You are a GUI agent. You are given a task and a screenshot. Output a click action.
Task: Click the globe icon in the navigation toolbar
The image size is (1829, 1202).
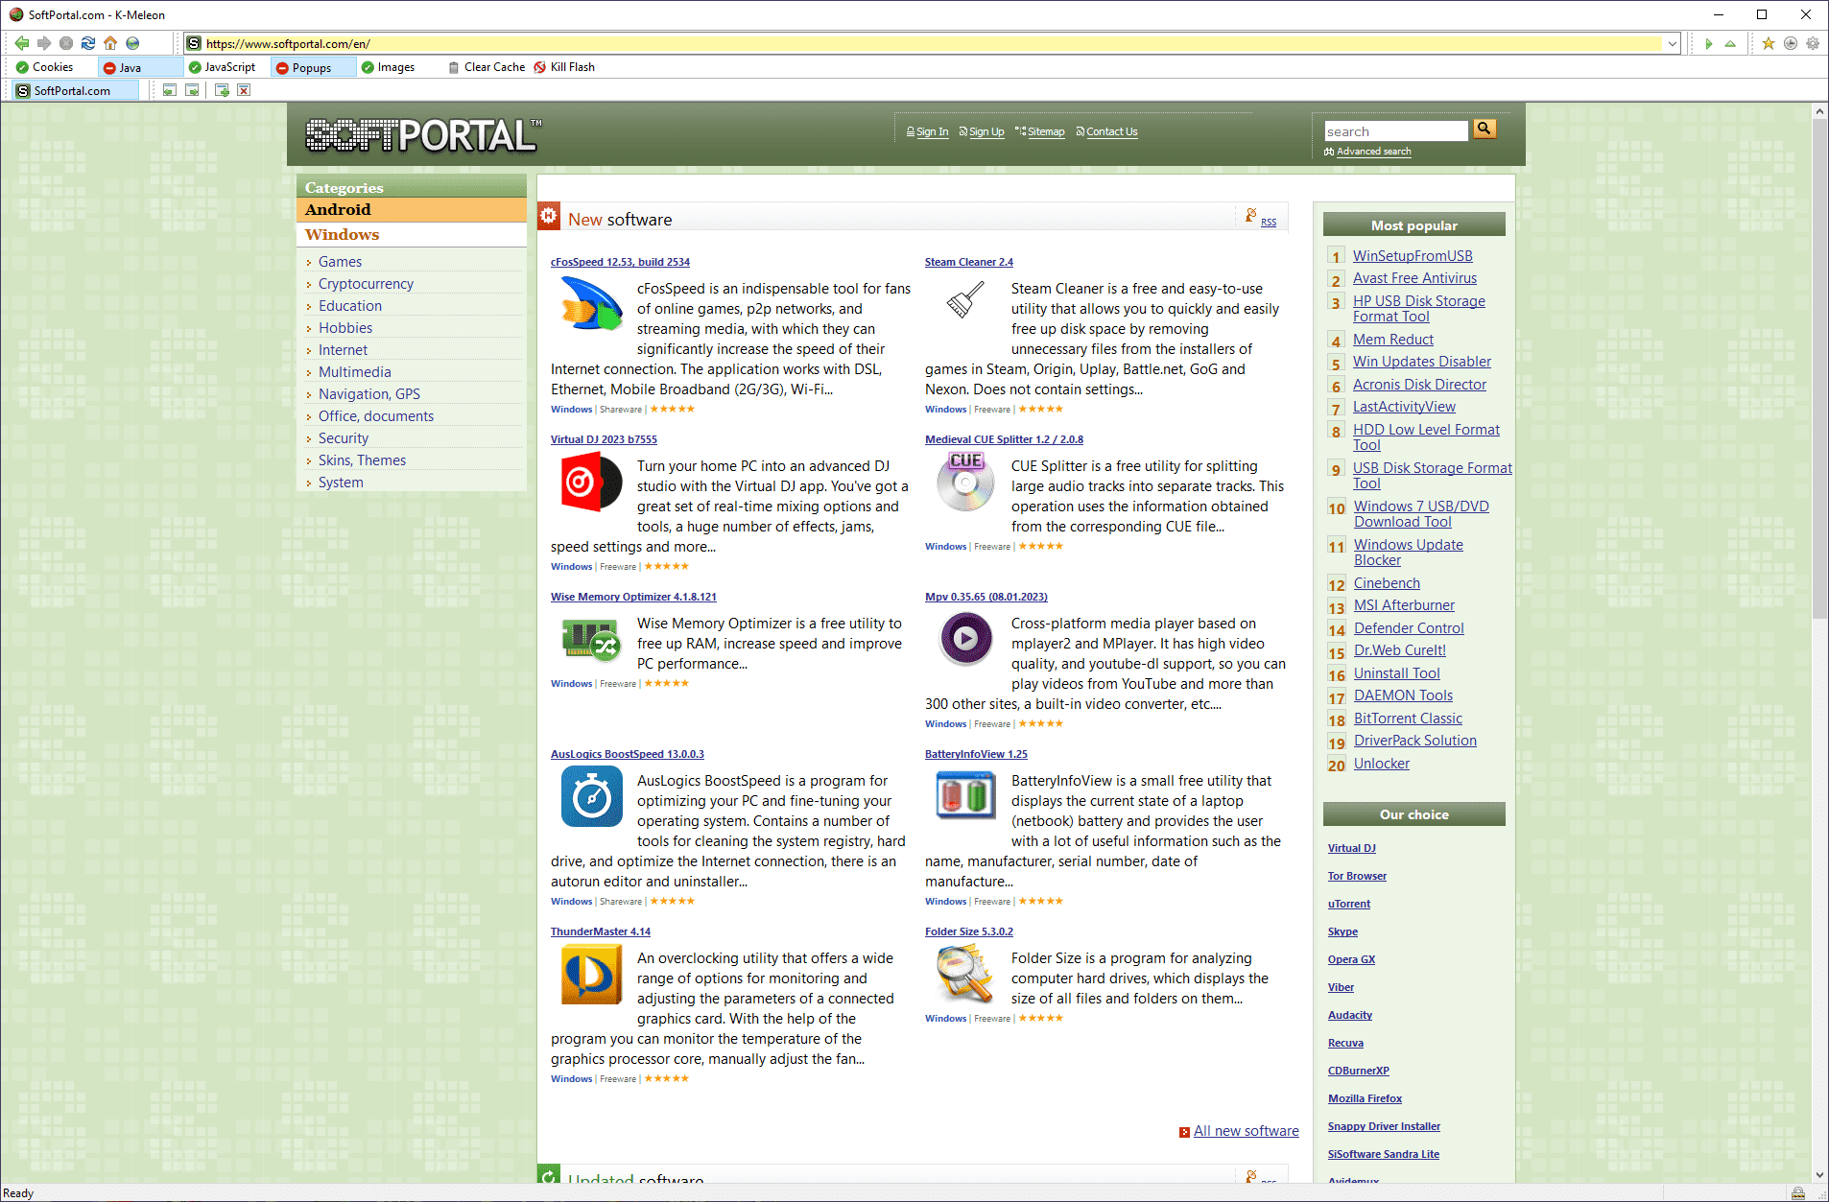pos(132,43)
